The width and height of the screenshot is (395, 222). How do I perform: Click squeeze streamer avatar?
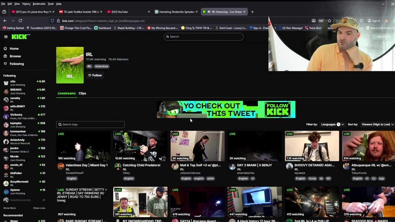pos(289,166)
